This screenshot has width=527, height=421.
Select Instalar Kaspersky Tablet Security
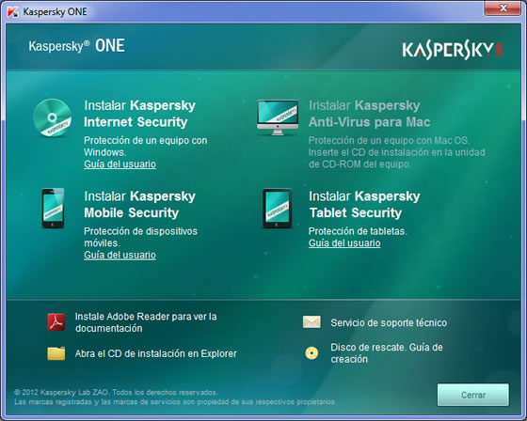(x=364, y=204)
